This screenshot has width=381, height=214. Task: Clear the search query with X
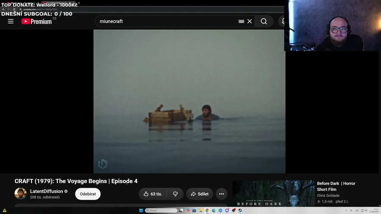click(249, 21)
